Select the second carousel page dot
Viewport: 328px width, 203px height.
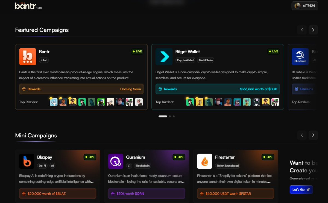pyautogui.click(x=170, y=116)
